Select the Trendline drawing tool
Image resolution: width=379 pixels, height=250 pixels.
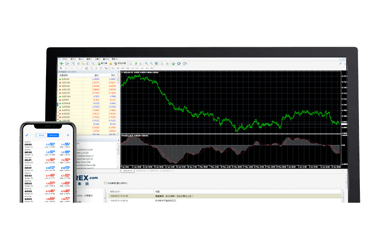coord(82,68)
